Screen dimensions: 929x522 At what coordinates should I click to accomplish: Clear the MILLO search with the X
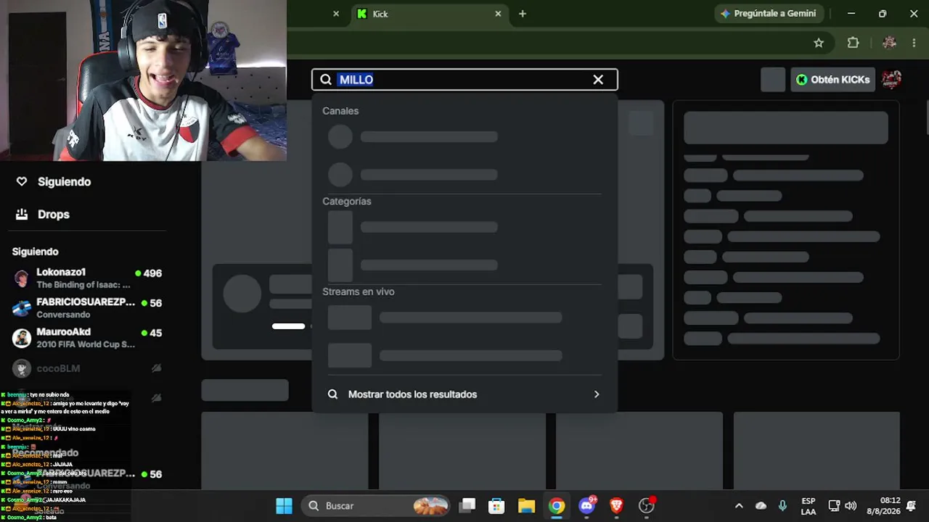(x=598, y=80)
